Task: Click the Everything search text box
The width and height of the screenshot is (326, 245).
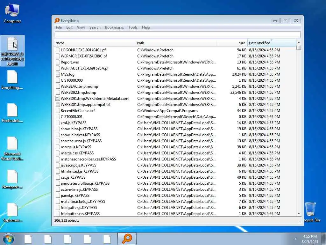Action: click(x=177, y=34)
